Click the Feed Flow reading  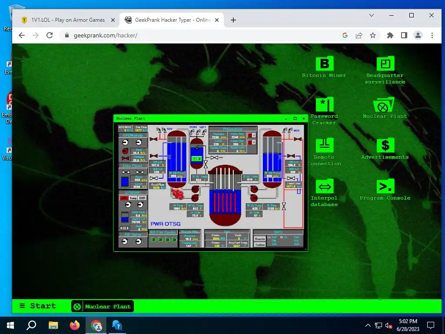tap(158, 186)
